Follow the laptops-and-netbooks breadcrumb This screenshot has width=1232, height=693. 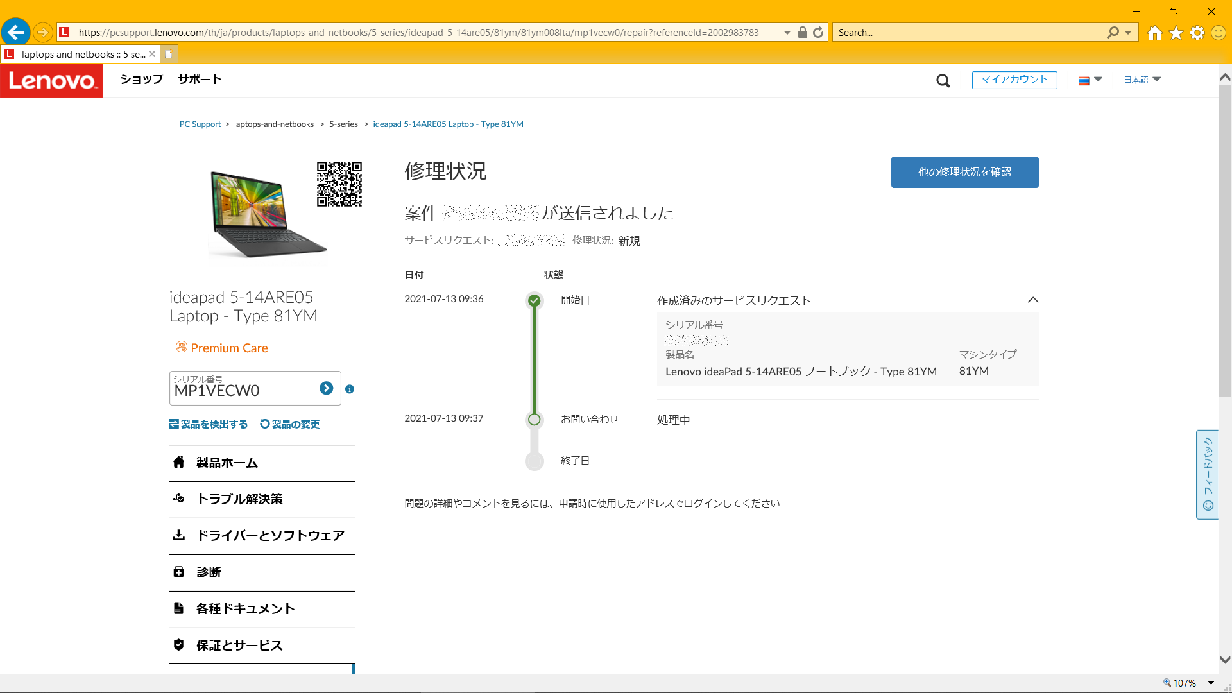(274, 124)
